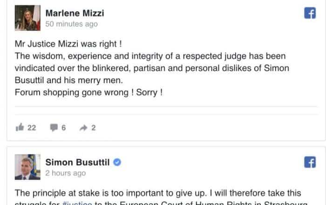Image resolution: width=326 pixels, height=205 pixels.
Task: Open the Facebook logo on Marlene Mizzi's post
Action: point(310,13)
